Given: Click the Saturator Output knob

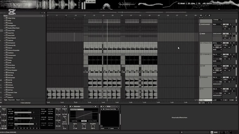Looking at the screenshot, I should pyautogui.click(x=84, y=126).
